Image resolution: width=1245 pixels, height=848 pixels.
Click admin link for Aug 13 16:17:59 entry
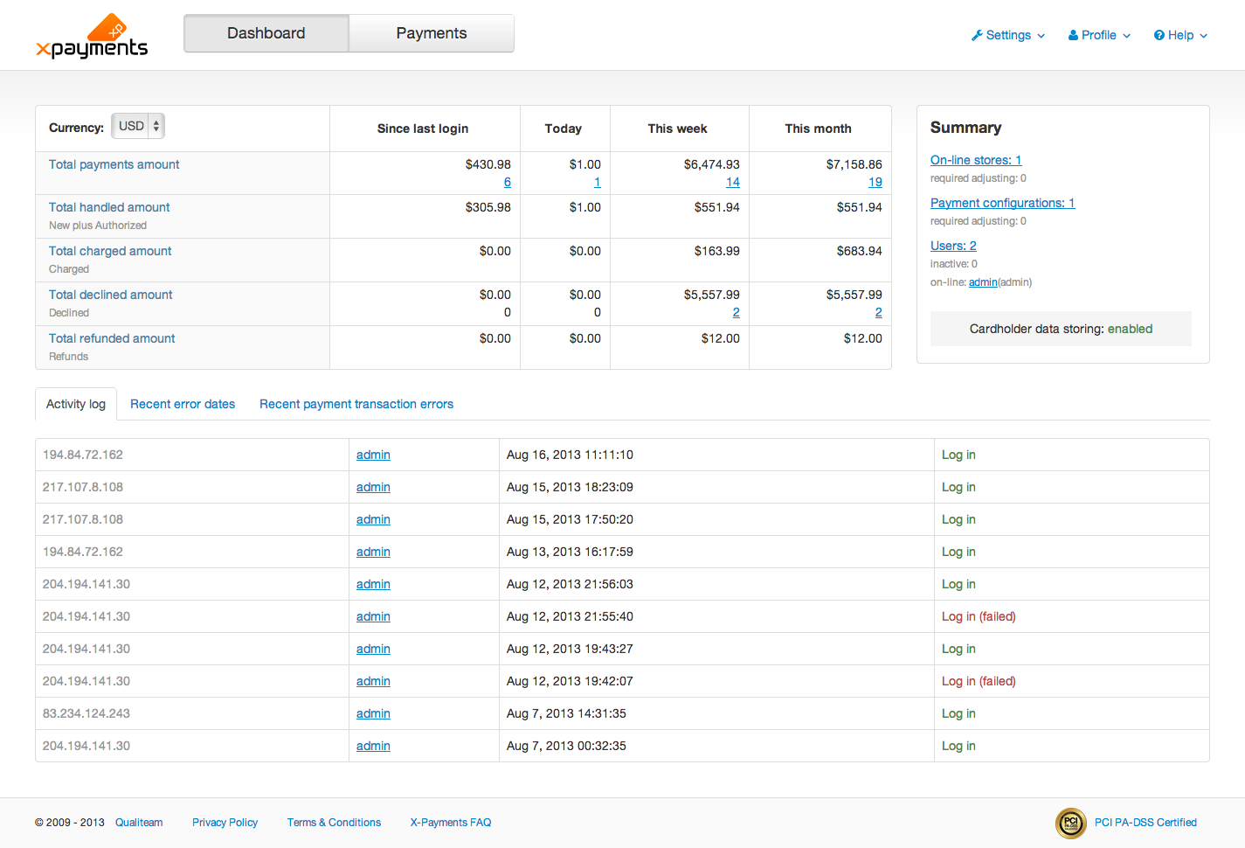[x=373, y=552]
